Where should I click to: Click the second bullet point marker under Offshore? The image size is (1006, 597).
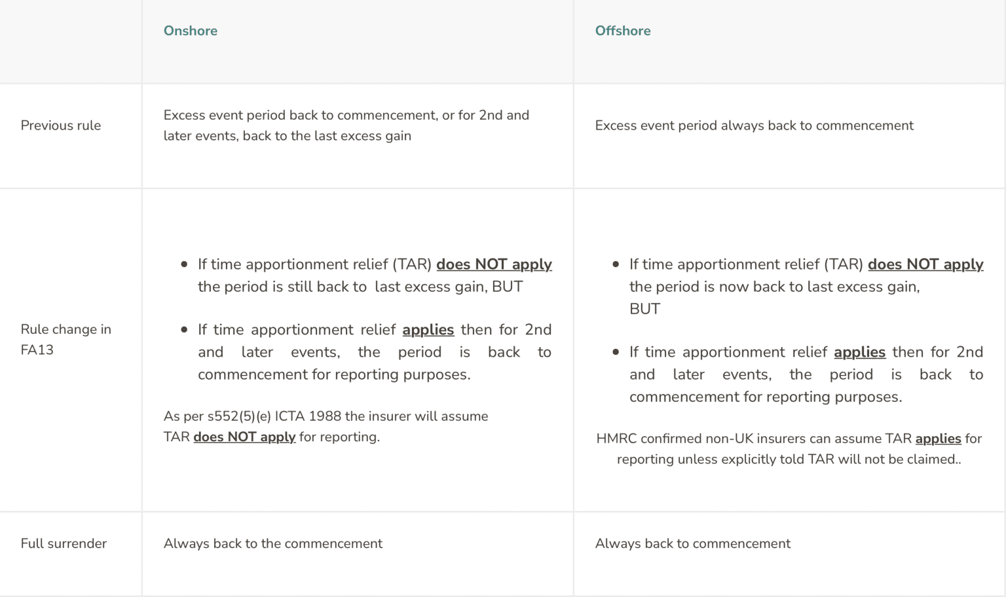(616, 352)
